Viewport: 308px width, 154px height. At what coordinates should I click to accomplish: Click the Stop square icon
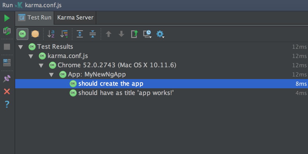pyautogui.click(x=7, y=46)
